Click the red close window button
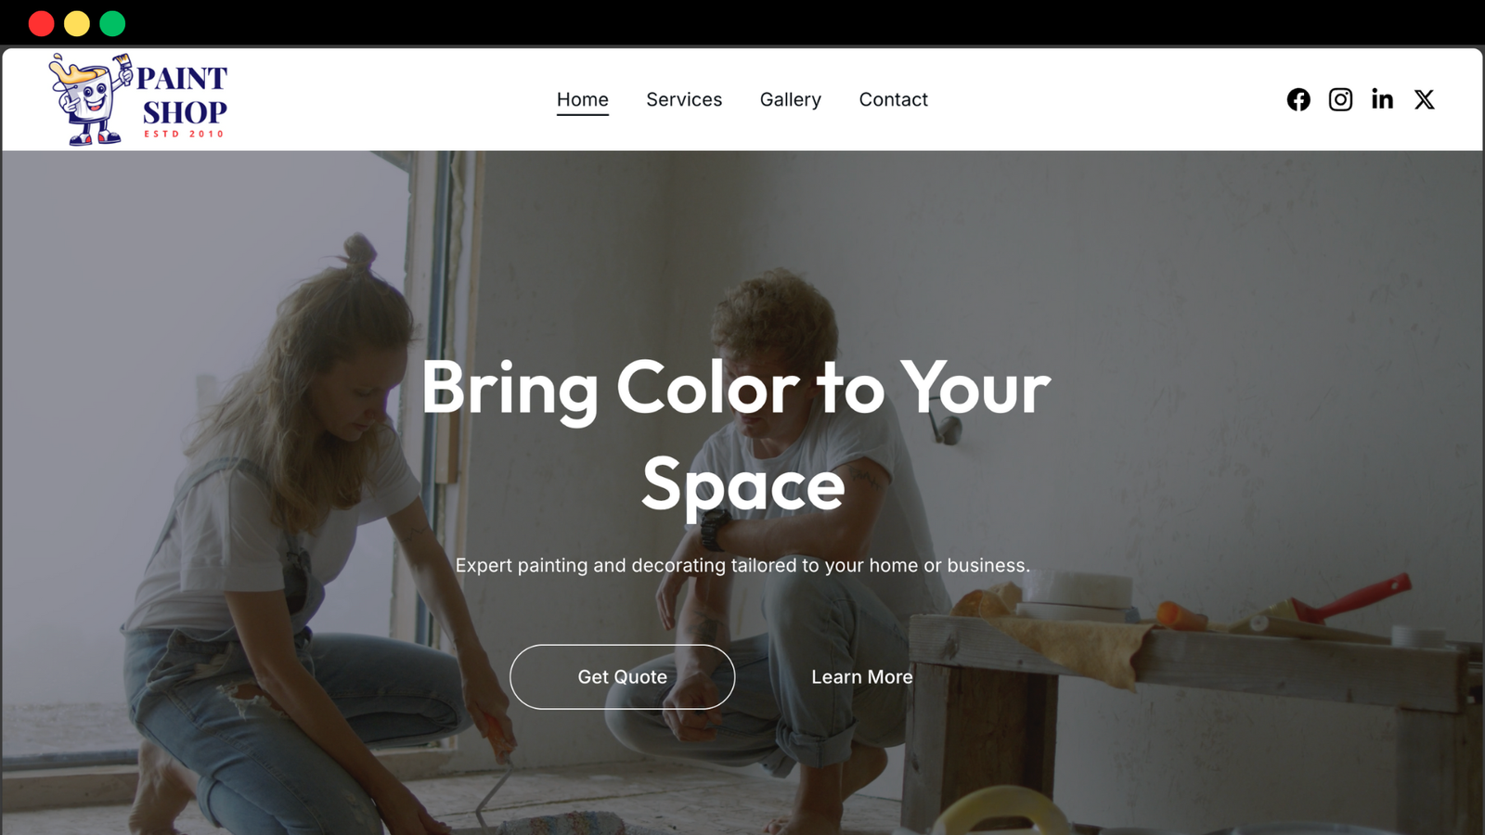The image size is (1485, 835). (x=41, y=23)
